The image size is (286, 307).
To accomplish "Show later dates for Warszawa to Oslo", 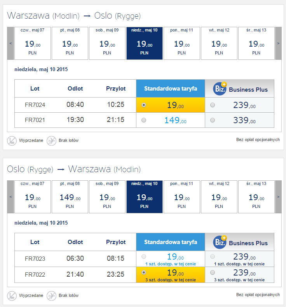I will tap(278, 43).
